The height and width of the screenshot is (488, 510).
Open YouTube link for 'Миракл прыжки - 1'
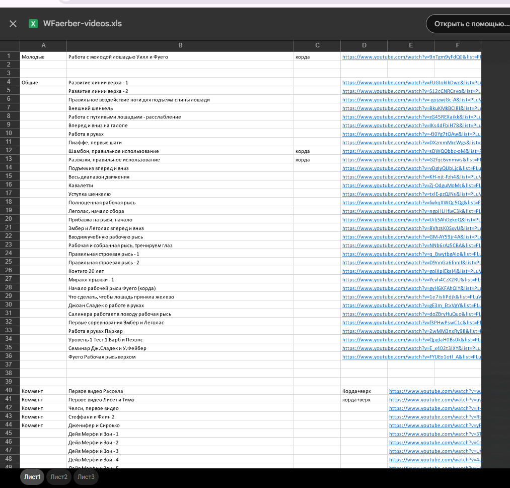pos(411,279)
